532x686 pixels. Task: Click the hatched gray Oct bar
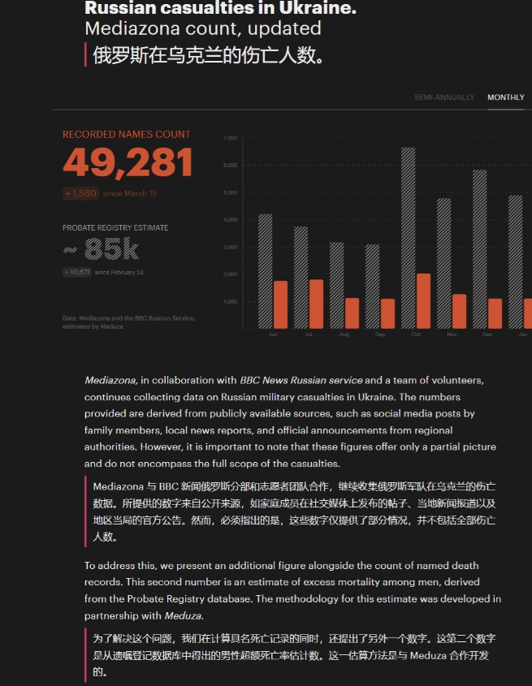(x=408, y=238)
